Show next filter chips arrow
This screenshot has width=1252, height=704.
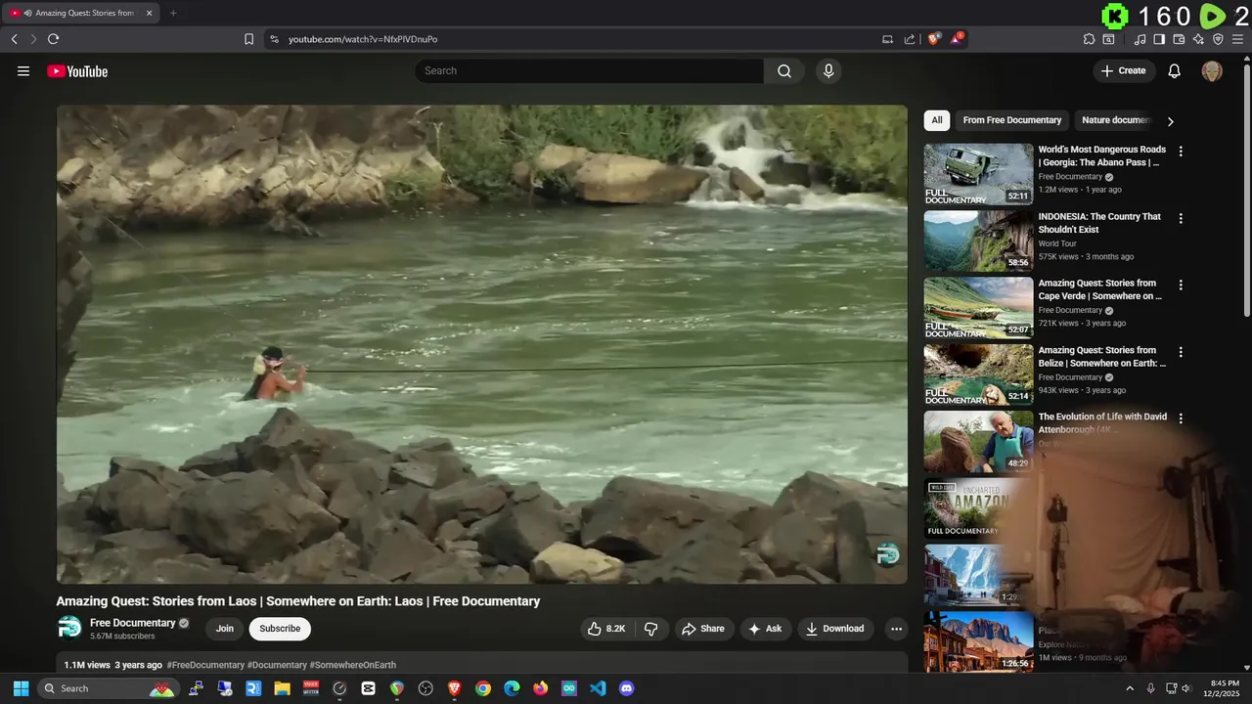[1170, 121]
